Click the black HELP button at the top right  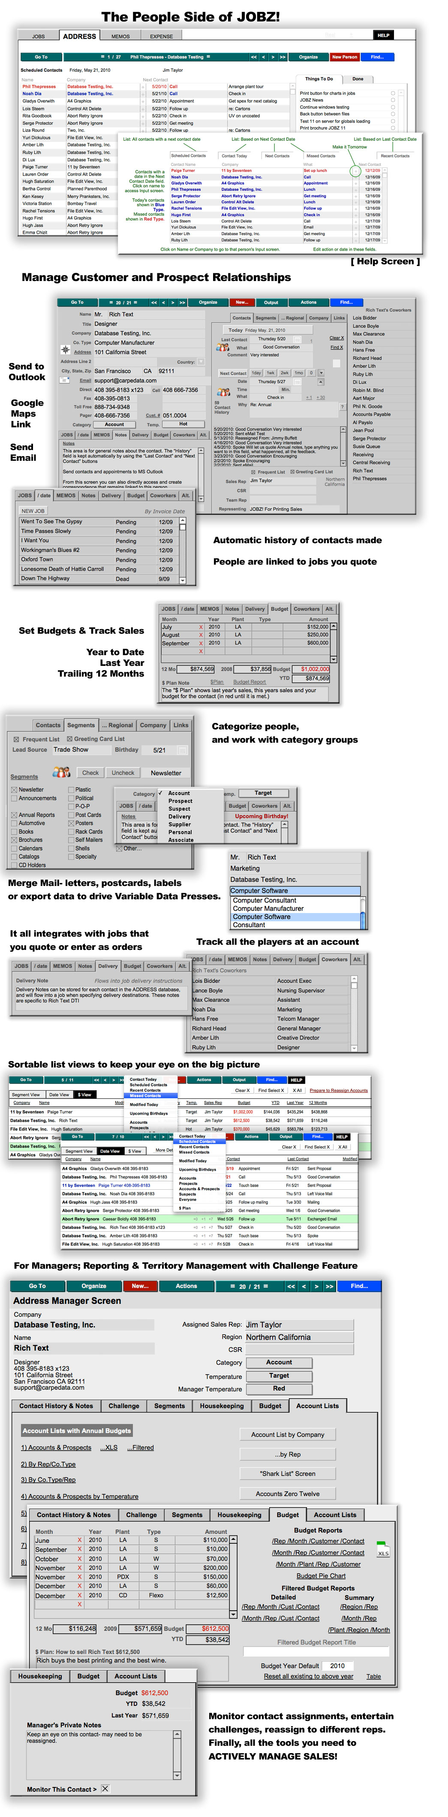383,35
